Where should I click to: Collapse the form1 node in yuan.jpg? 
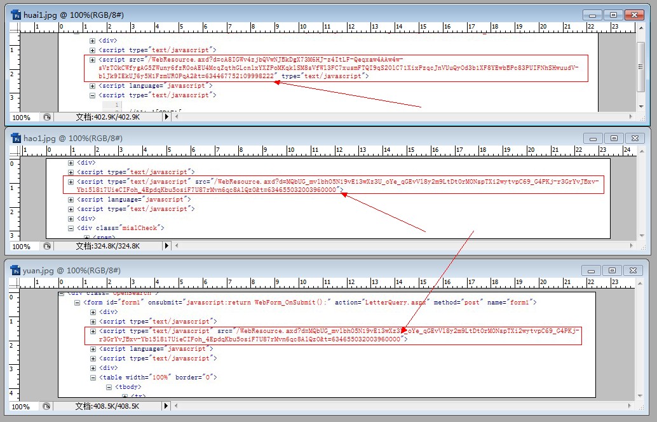[x=78, y=303]
